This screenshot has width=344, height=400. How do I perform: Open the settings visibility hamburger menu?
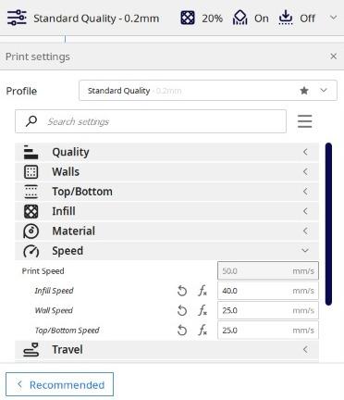304,121
